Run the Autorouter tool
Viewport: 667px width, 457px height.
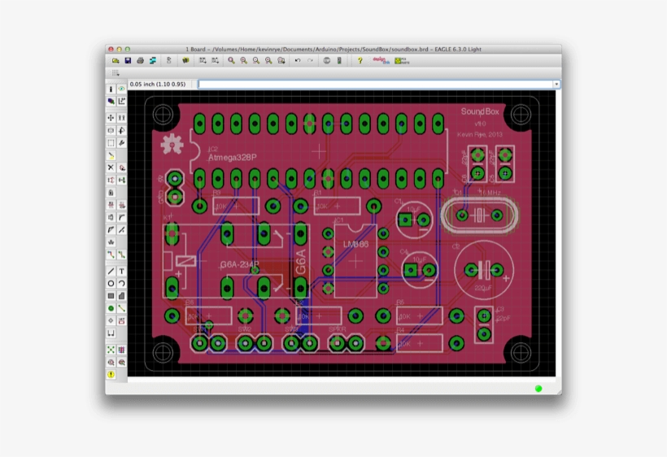coord(122,350)
